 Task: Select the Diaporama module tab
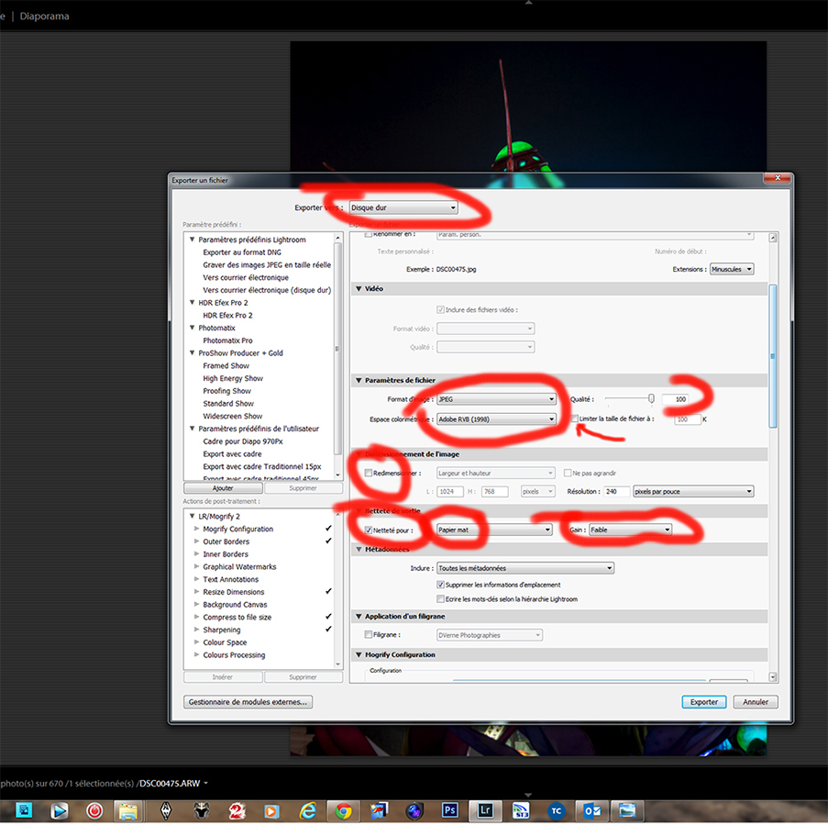pos(44,16)
